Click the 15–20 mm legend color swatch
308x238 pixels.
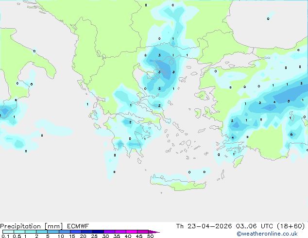pyautogui.click(x=76, y=232)
